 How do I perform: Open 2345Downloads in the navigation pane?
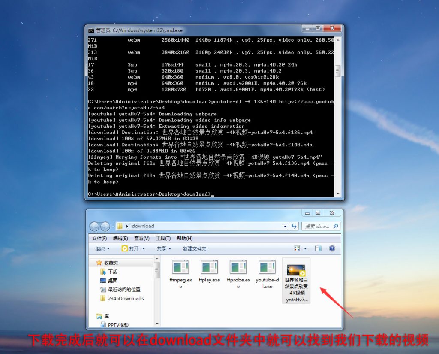click(x=126, y=298)
